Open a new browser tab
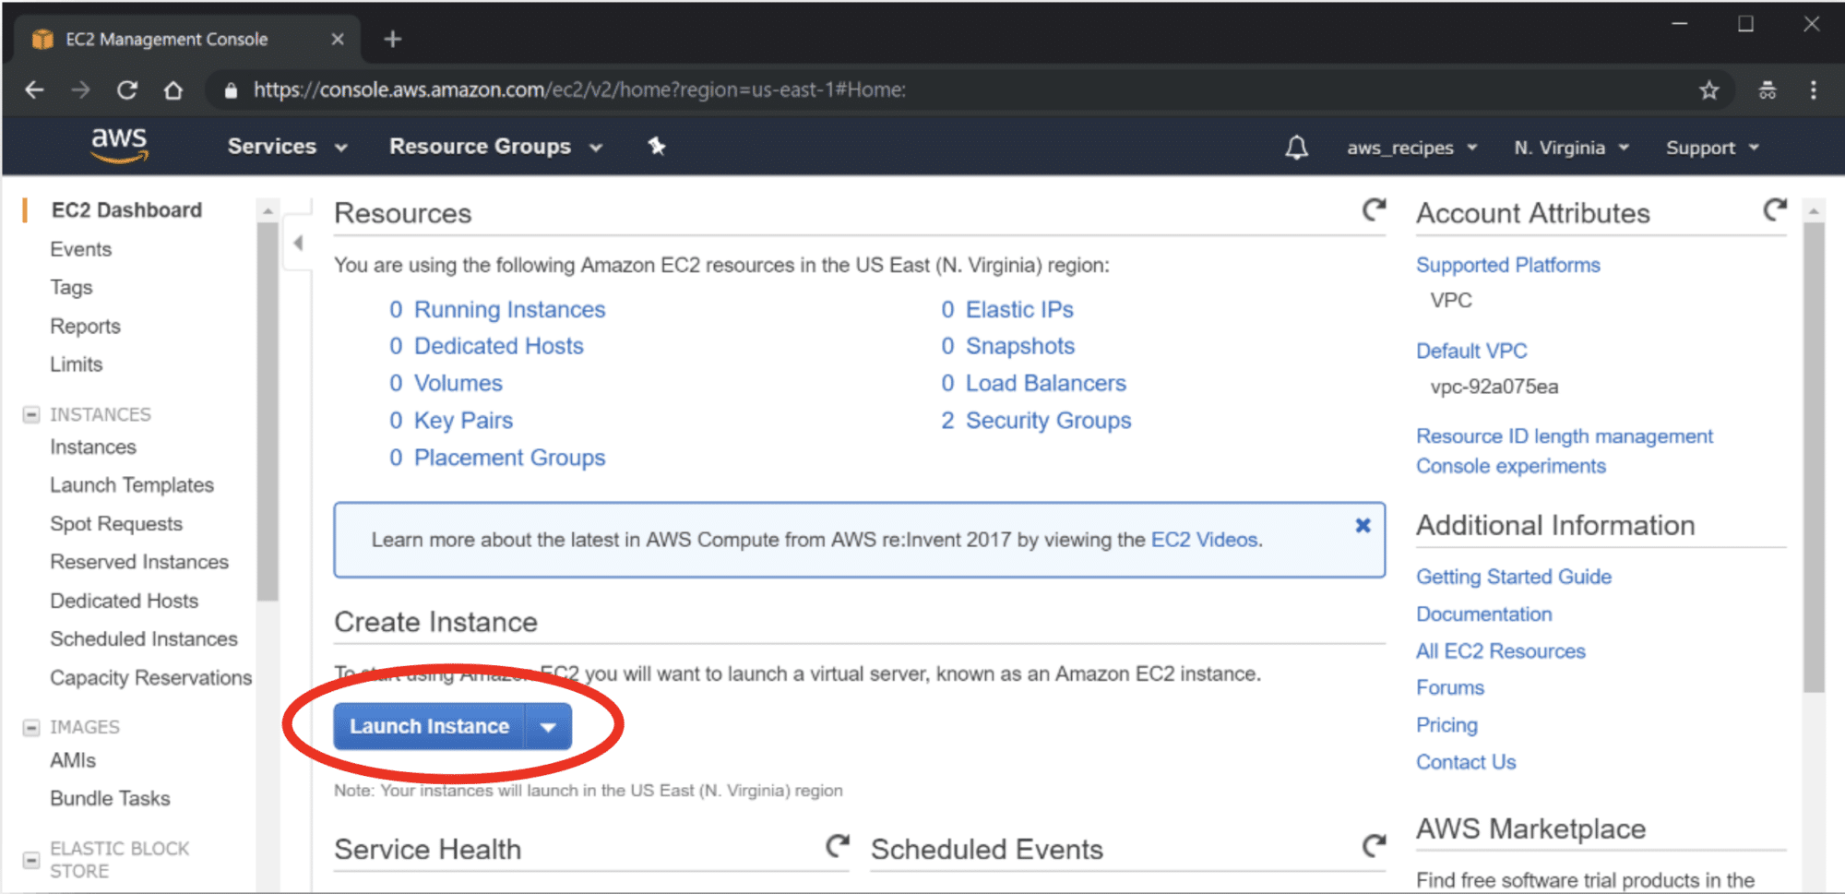The height and width of the screenshot is (894, 1845). pyautogui.click(x=393, y=39)
